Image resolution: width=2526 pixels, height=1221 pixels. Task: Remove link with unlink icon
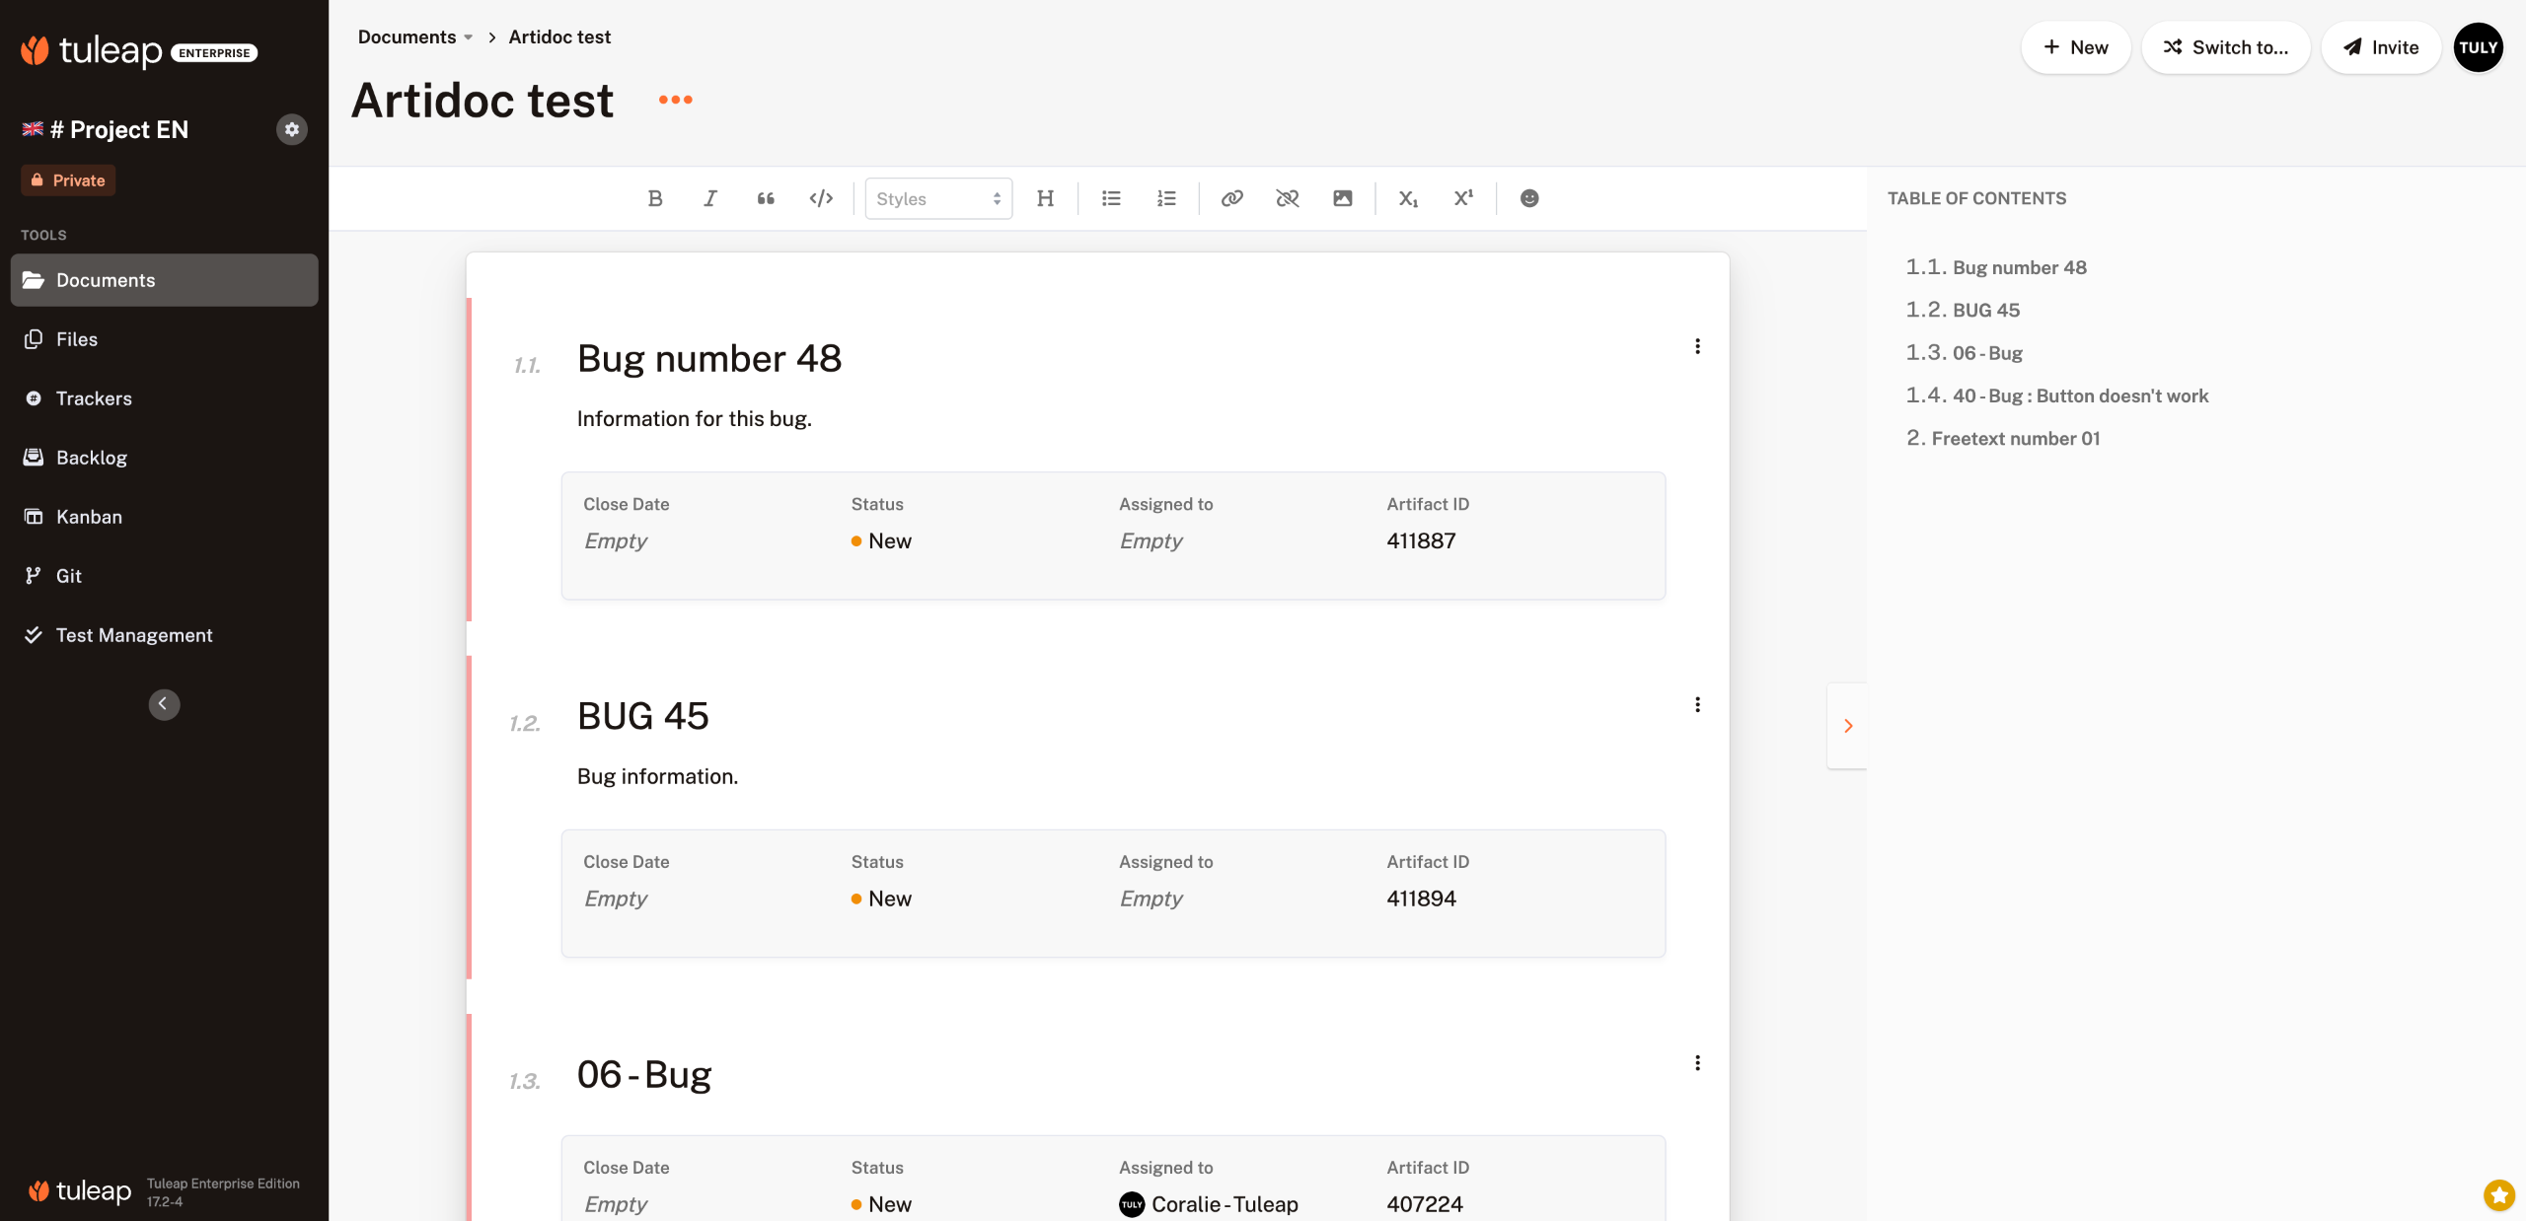coord(1288,198)
